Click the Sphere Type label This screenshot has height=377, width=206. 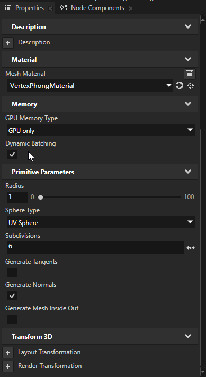23,210
